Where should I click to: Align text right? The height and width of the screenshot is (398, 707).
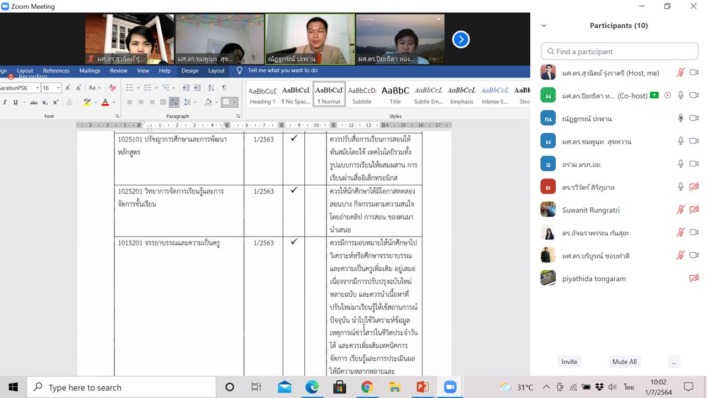click(x=152, y=102)
